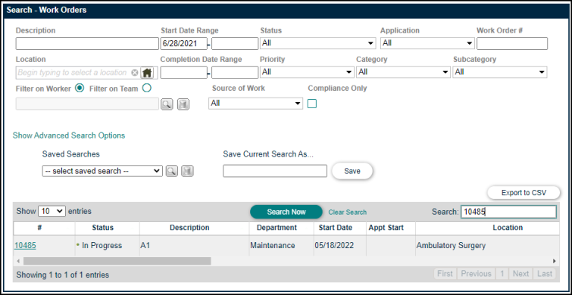Screen dimensions: 572x295
Task: Click the Description input field
Action: [87, 44]
